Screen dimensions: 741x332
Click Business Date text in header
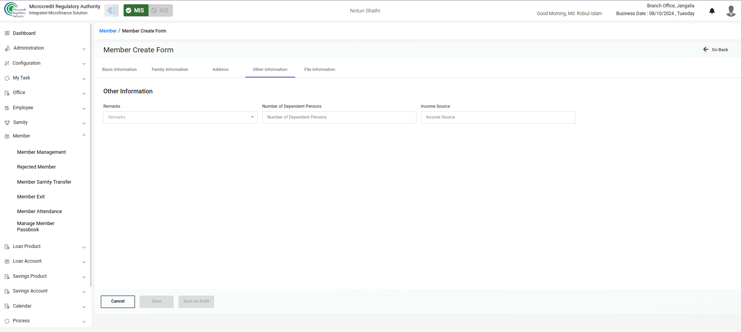pyautogui.click(x=655, y=14)
